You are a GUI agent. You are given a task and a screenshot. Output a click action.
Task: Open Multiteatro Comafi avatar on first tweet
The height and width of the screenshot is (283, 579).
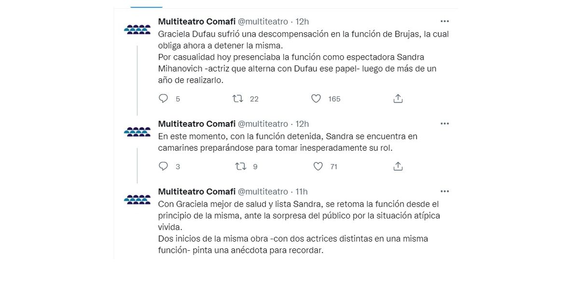(x=138, y=29)
